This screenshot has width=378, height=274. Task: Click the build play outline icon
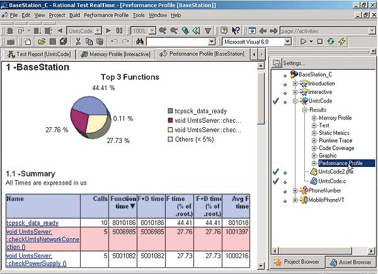(x=303, y=42)
